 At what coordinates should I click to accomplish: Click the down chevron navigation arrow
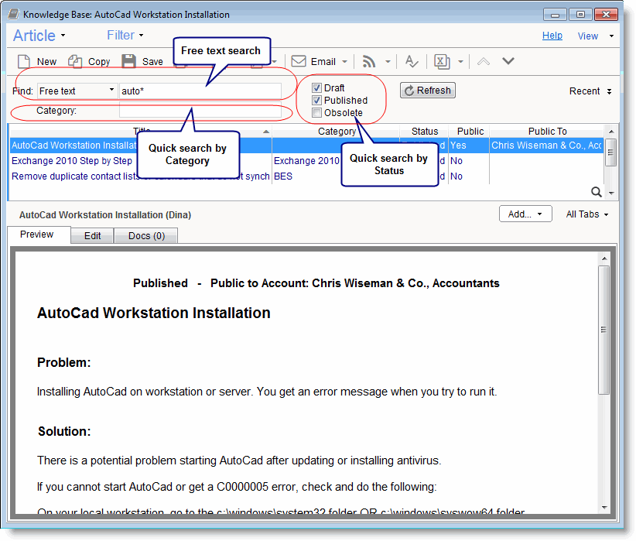click(508, 61)
